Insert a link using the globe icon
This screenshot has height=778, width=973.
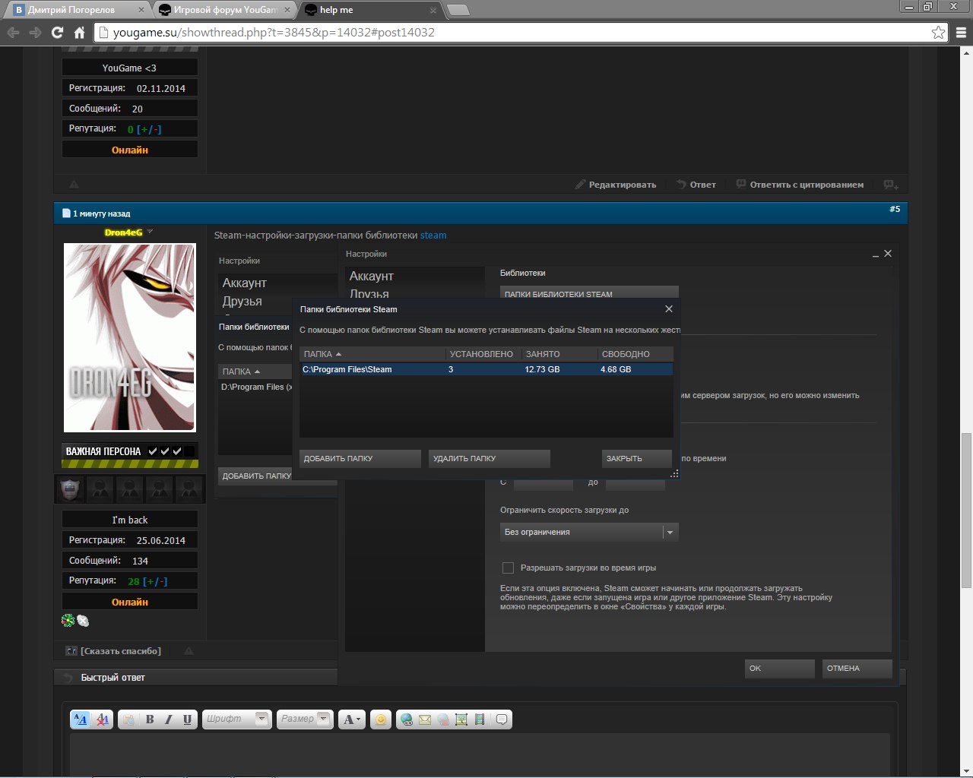tap(407, 719)
